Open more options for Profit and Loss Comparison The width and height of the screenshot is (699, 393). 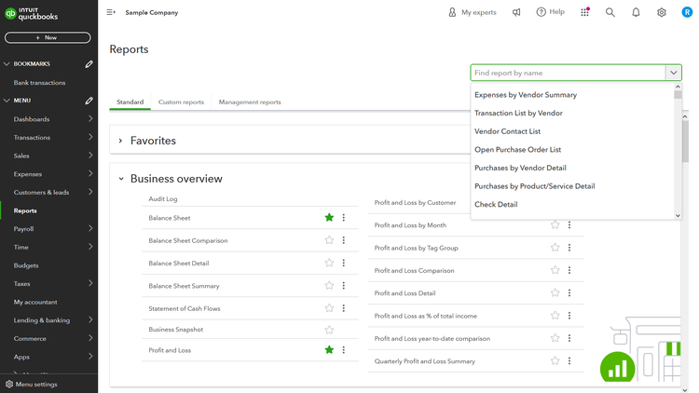point(569,270)
